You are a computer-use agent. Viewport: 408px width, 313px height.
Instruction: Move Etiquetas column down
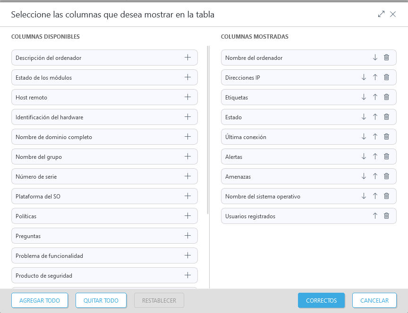364,97
